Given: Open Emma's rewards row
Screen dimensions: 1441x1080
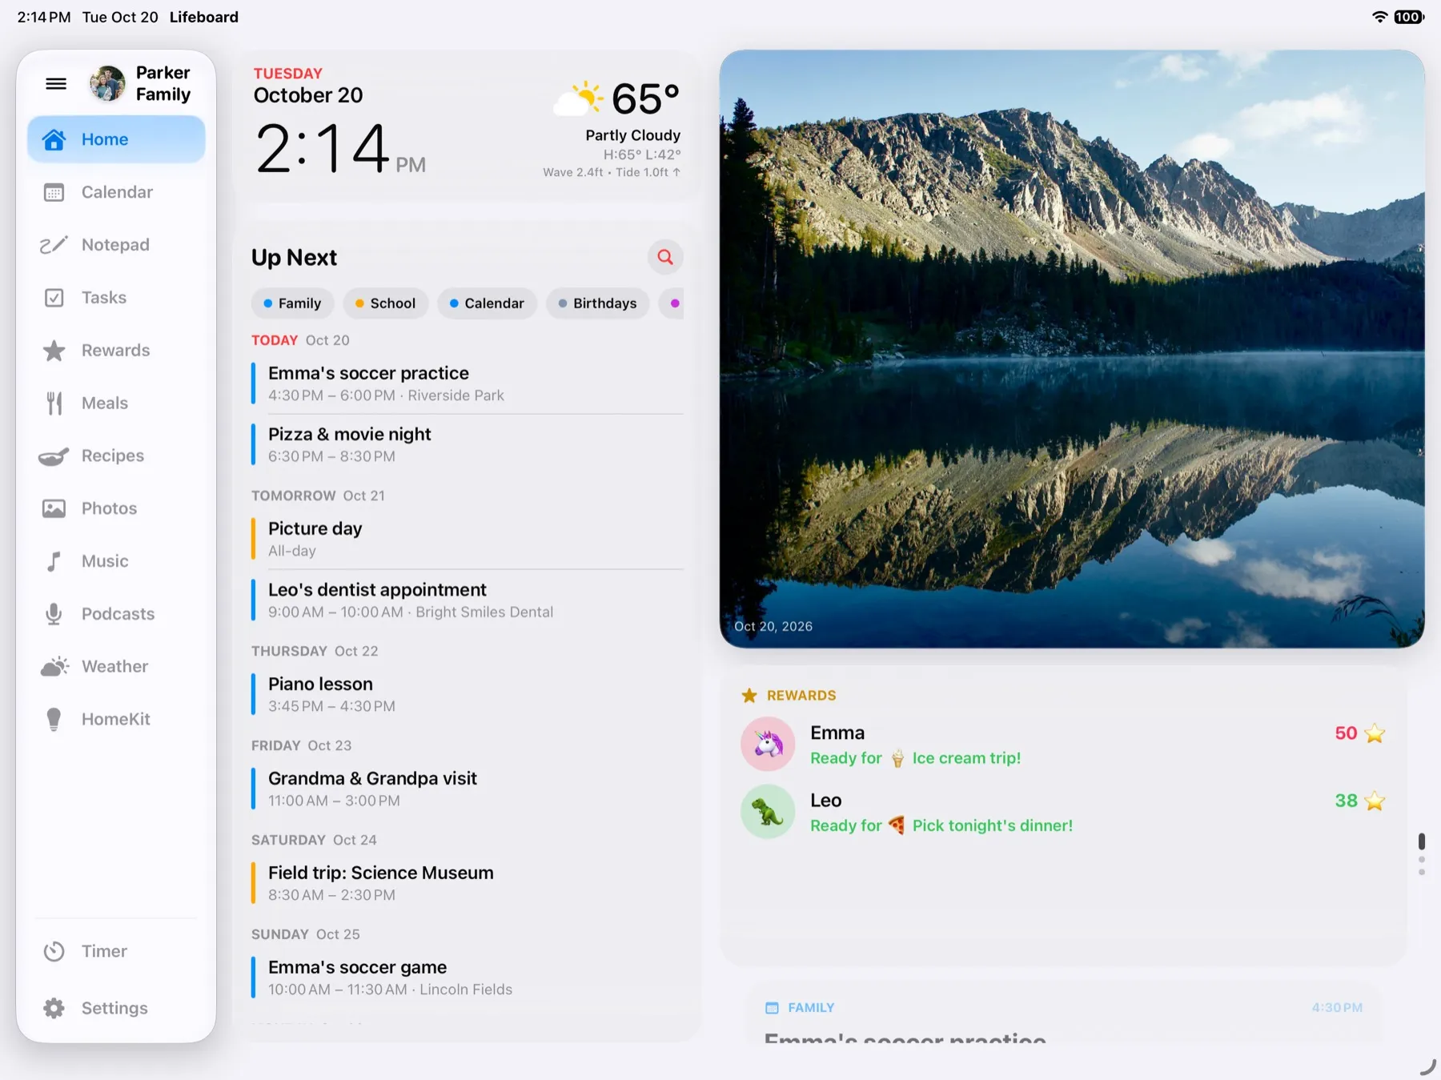Looking at the screenshot, I should 1063,745.
